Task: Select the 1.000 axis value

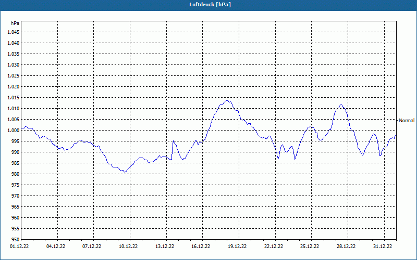Action: coord(14,131)
